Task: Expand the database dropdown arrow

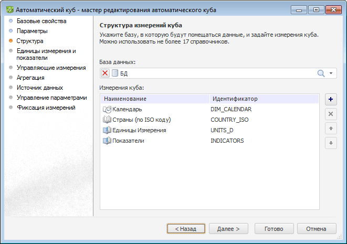Action: (331, 73)
